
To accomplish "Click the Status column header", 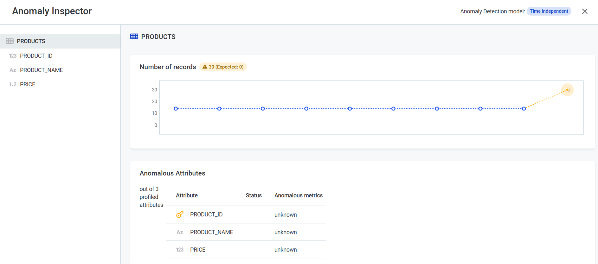I will [254, 195].
